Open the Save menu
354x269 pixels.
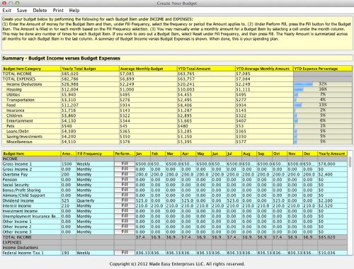tap(22, 11)
